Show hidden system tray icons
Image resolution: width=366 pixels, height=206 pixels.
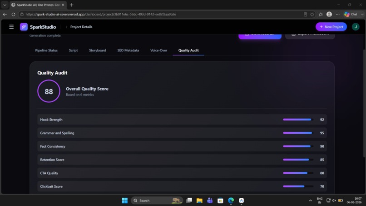pyautogui.click(x=310, y=201)
